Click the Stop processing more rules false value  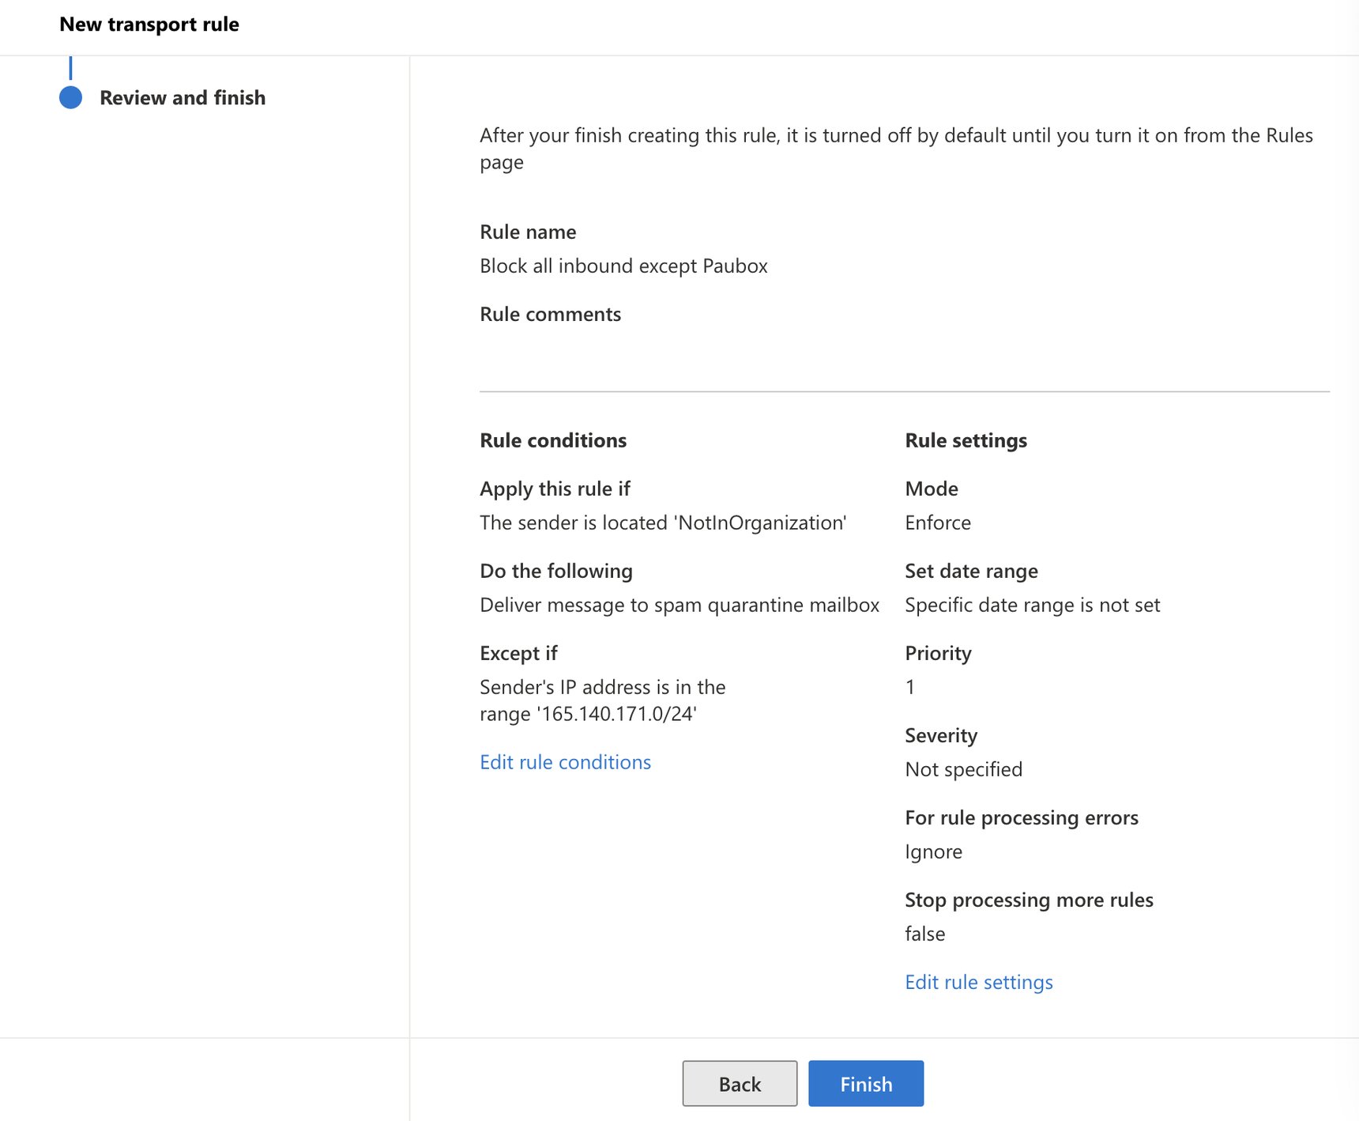pos(924,934)
